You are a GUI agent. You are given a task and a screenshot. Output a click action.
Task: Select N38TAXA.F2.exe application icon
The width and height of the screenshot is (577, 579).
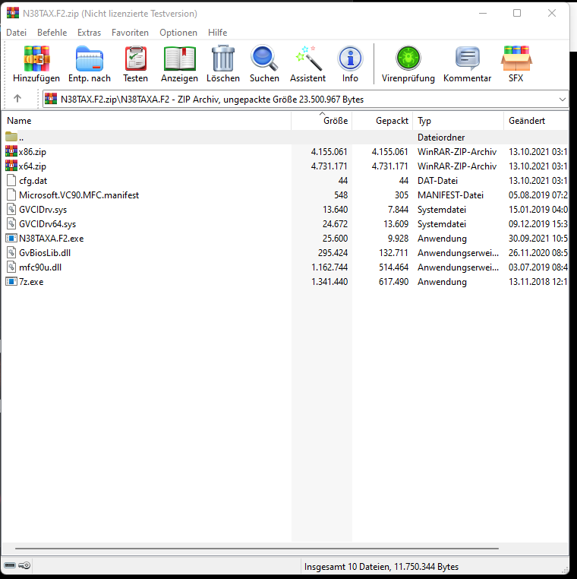pos(11,238)
